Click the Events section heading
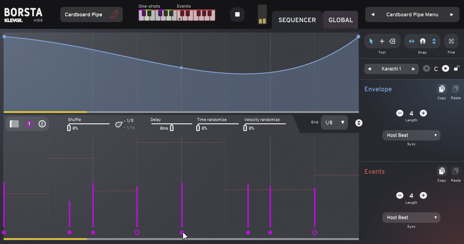Viewport: 464px width, 244px height. click(374, 171)
